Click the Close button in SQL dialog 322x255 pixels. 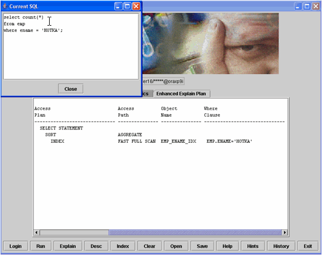tap(71, 89)
